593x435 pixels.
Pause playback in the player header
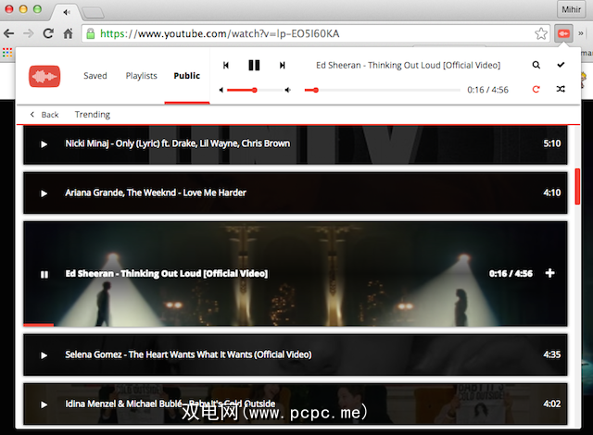[254, 66]
